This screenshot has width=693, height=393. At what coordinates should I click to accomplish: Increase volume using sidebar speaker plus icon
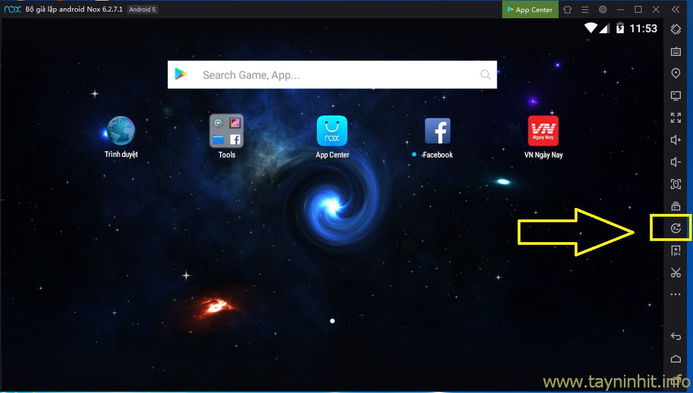coord(675,140)
